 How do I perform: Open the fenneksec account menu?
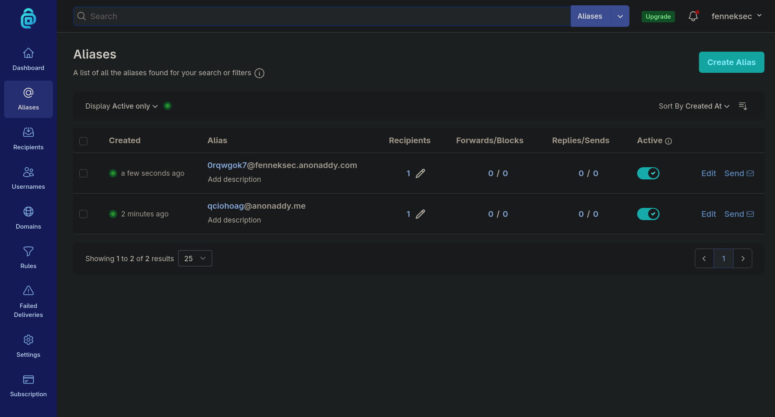point(736,16)
